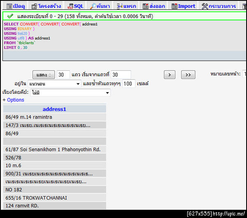
Task: Open the แนวนอน display mode dropdown
Action: pos(54,84)
